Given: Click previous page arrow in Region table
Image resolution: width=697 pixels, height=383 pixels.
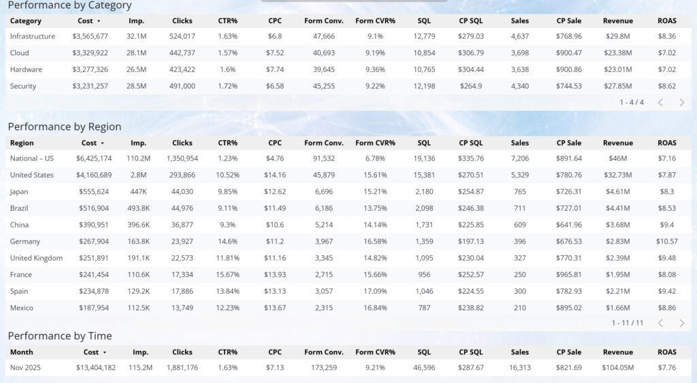Looking at the screenshot, I should 660,322.
